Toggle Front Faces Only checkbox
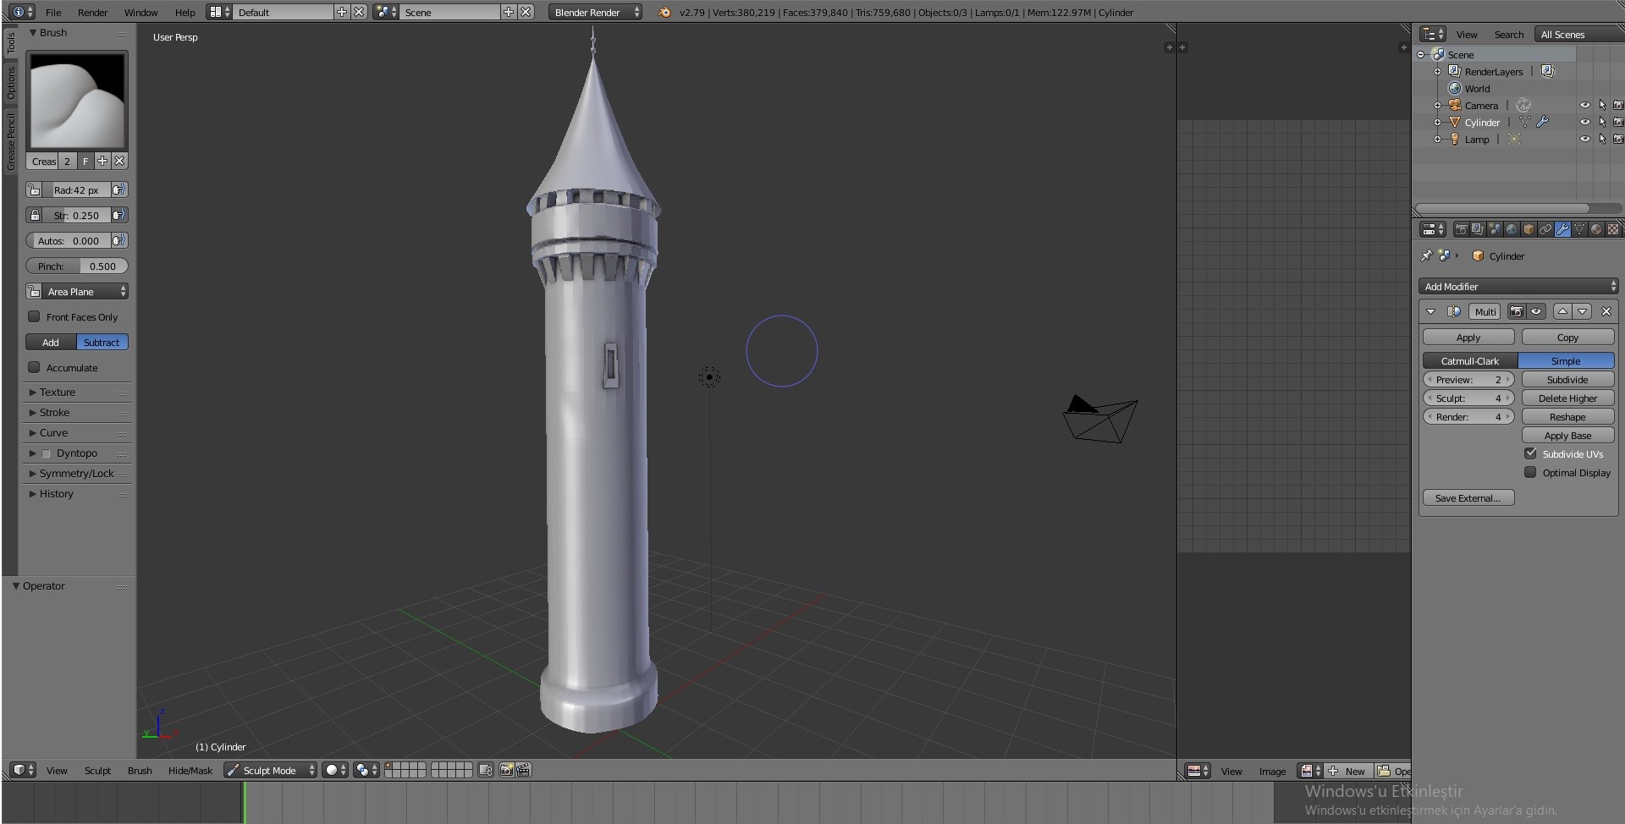This screenshot has height=824, width=1625. pyautogui.click(x=34, y=316)
